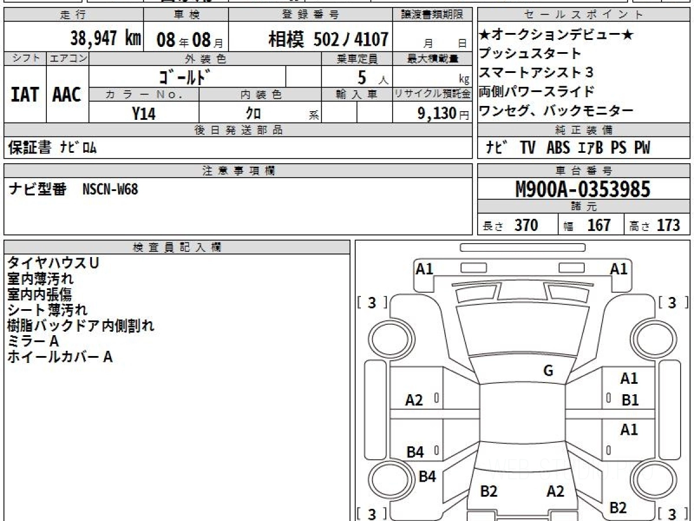Click the width spec 幅 167
The image size is (694, 521).
587,225
